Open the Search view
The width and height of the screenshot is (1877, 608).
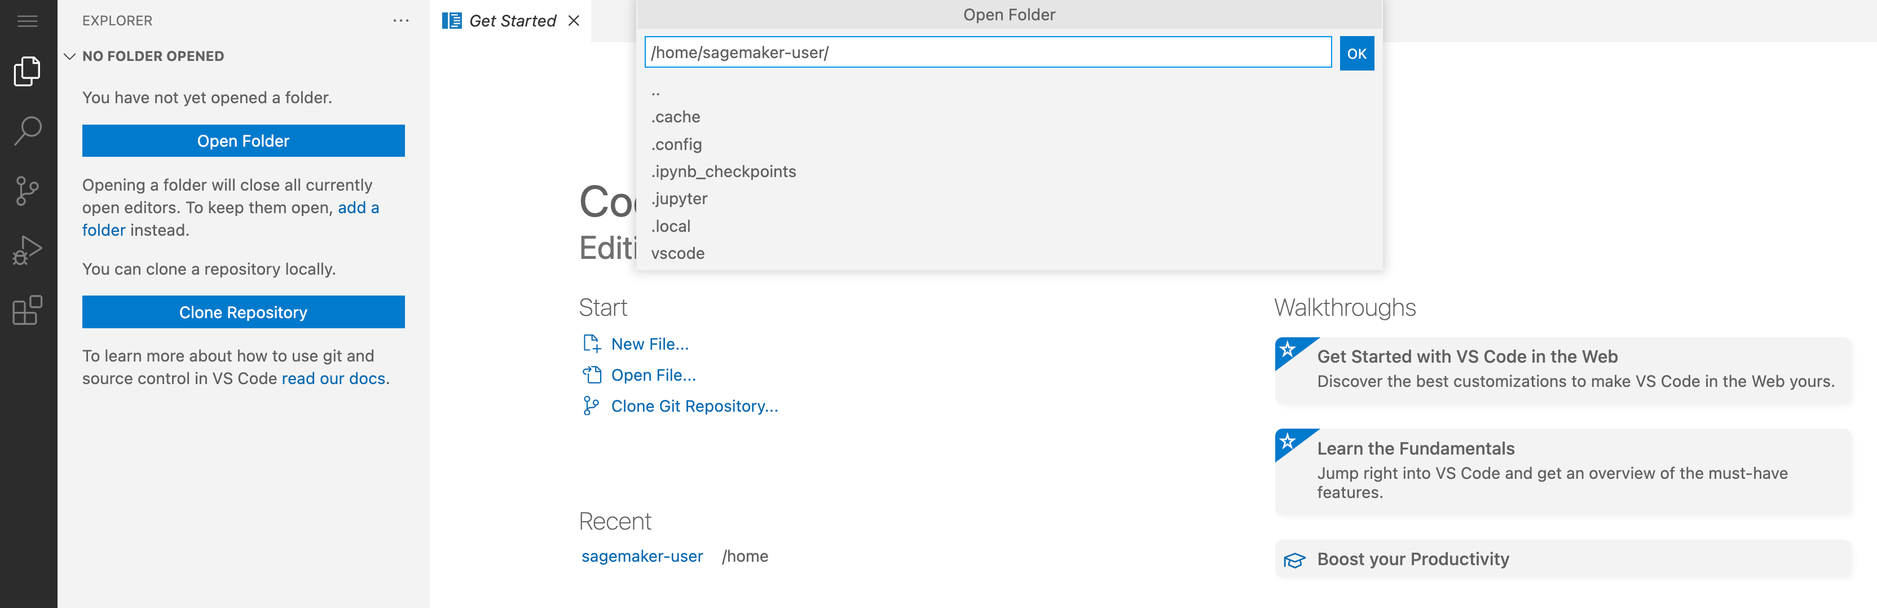[x=28, y=130]
